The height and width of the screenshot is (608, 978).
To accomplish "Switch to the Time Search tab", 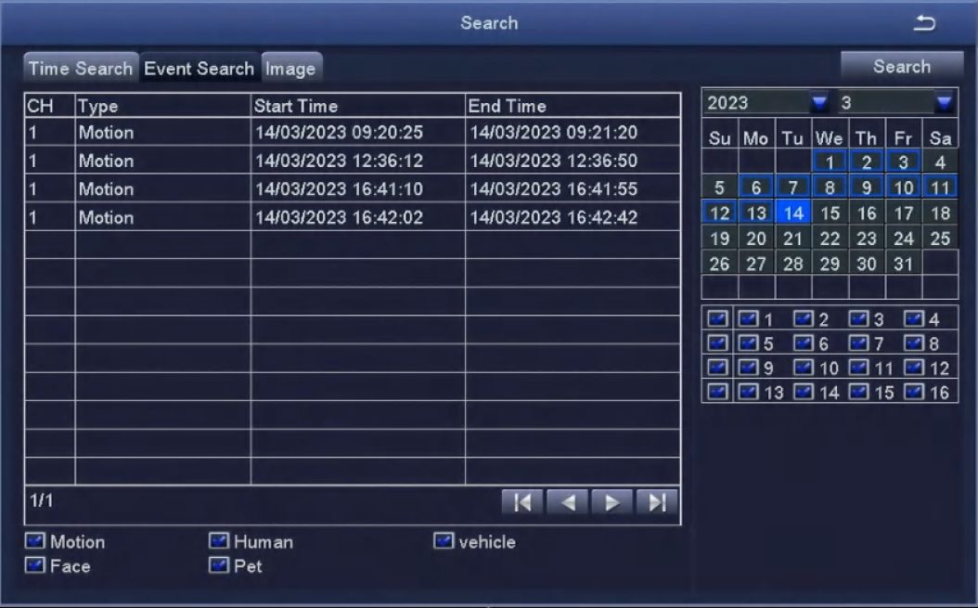I will point(80,69).
